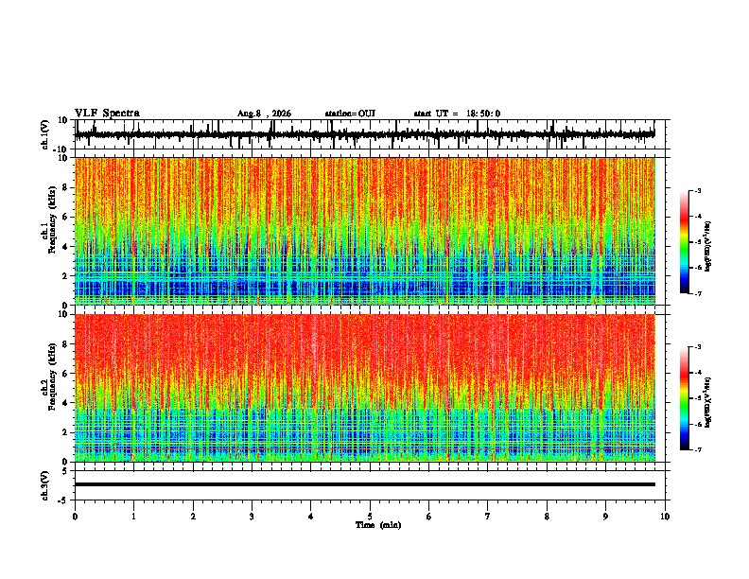Viewport: 749px width, 579px height.
Task: Click time axis tick label '9'
Action: (605, 517)
